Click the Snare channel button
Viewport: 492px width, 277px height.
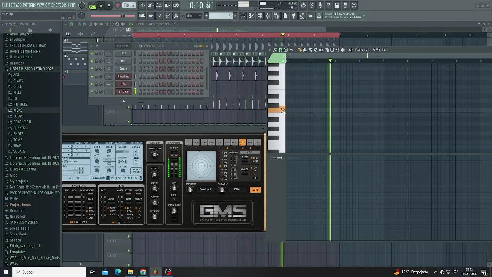(123, 68)
